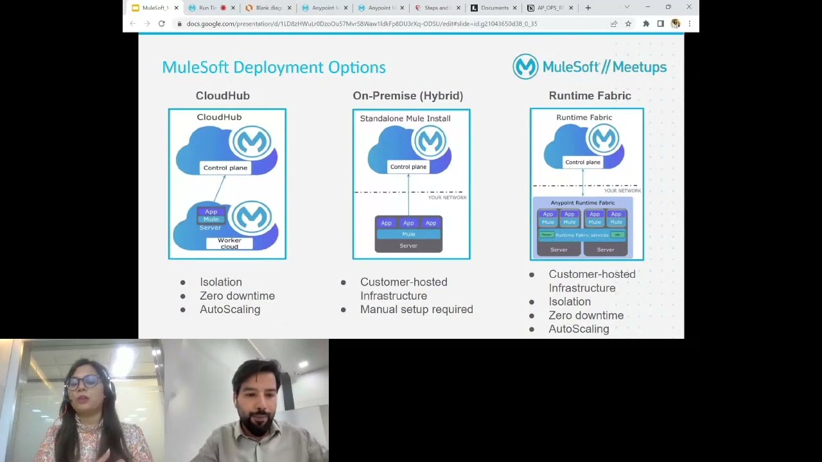Click Manual setup required bullet
822x462 pixels.
pyautogui.click(x=416, y=309)
